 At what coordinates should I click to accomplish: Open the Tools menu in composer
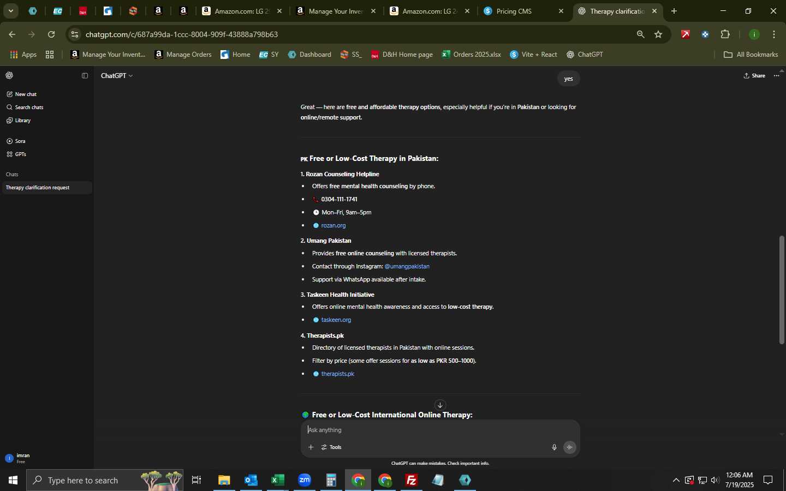point(332,447)
